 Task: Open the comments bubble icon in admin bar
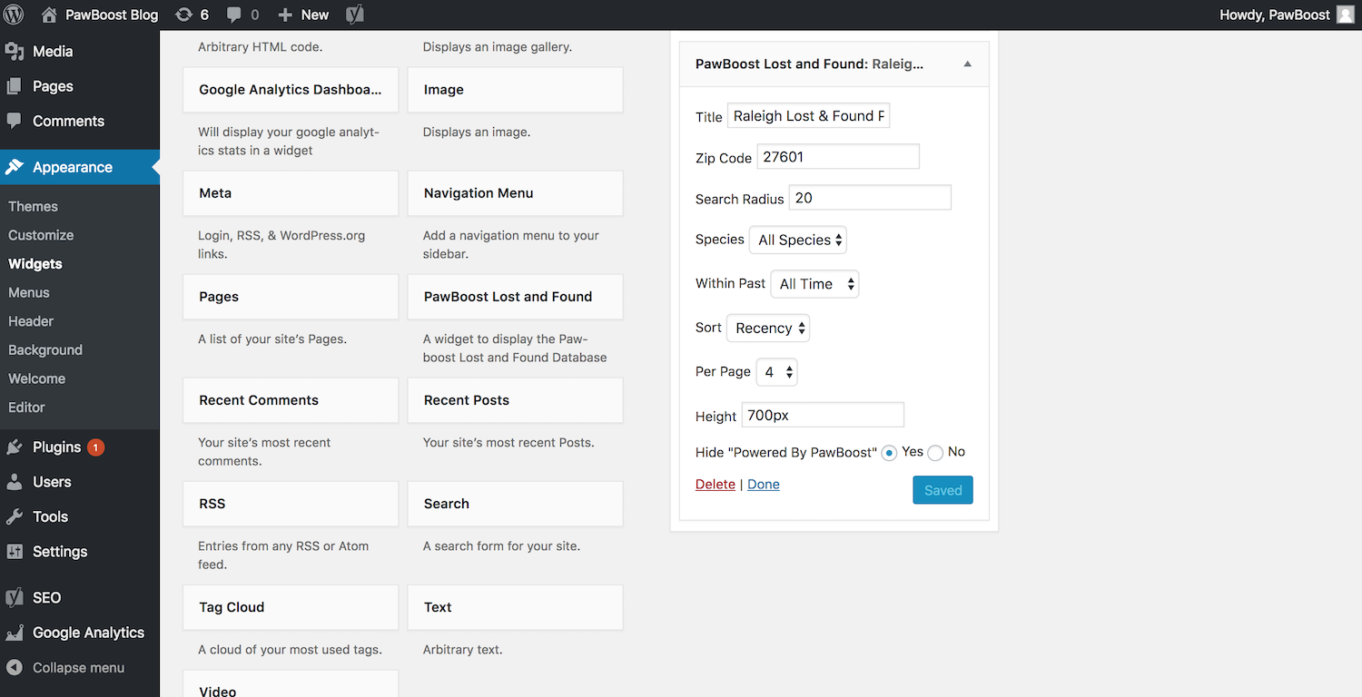point(234,15)
